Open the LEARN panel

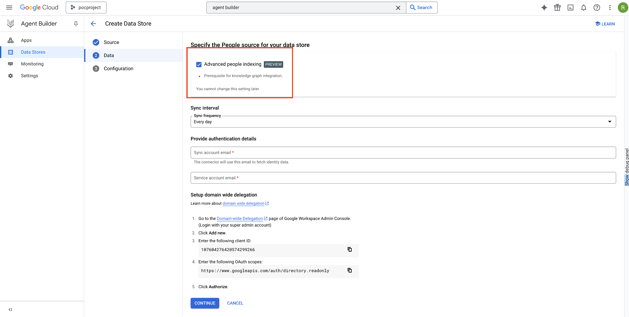(605, 24)
